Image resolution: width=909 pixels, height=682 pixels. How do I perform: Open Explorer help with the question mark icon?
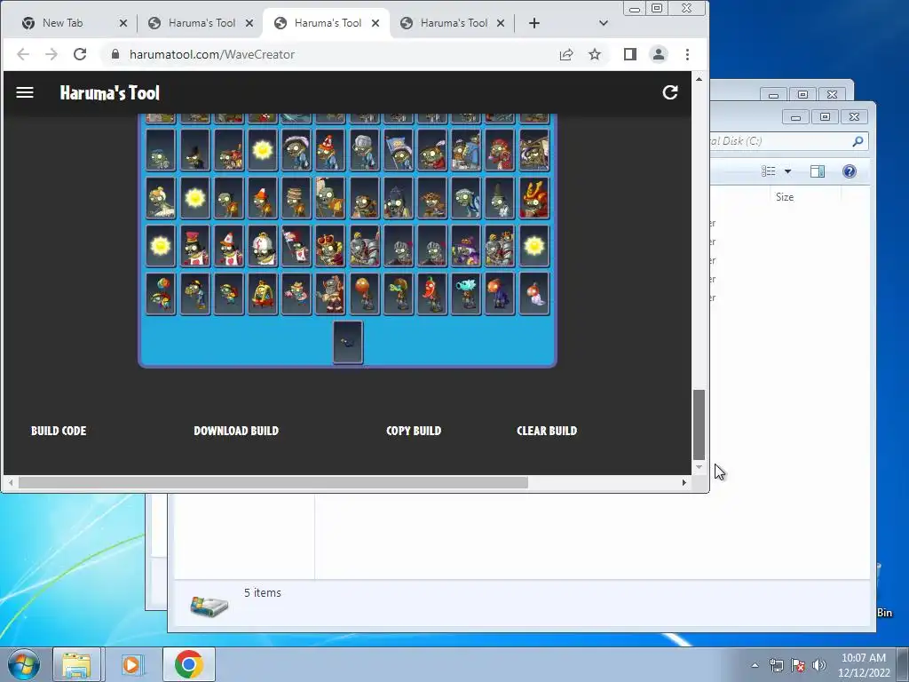coord(850,171)
